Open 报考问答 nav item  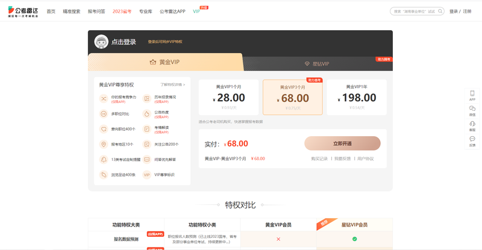96,11
